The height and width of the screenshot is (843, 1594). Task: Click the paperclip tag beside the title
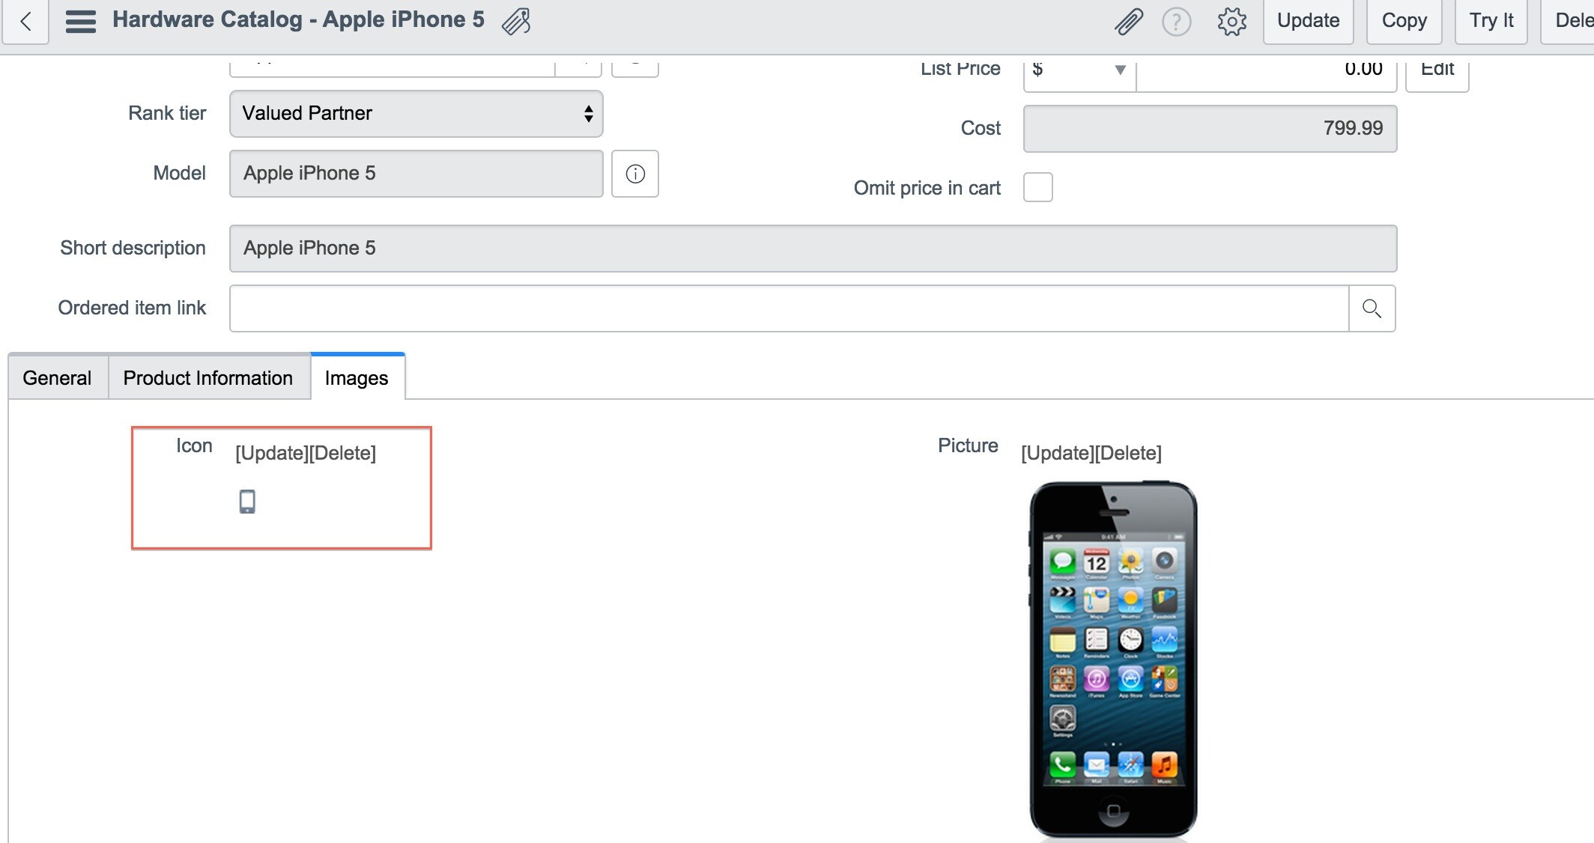[x=516, y=21]
